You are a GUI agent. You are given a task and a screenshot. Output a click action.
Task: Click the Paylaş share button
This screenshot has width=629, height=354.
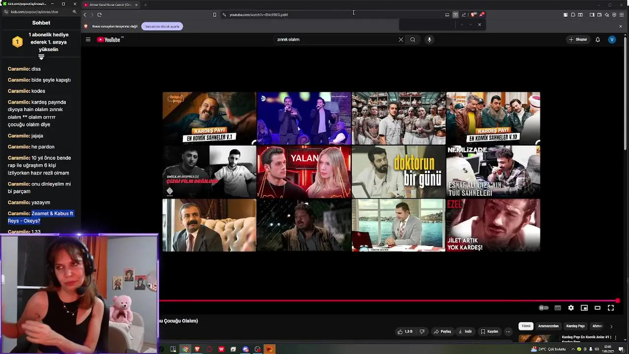[442, 331]
